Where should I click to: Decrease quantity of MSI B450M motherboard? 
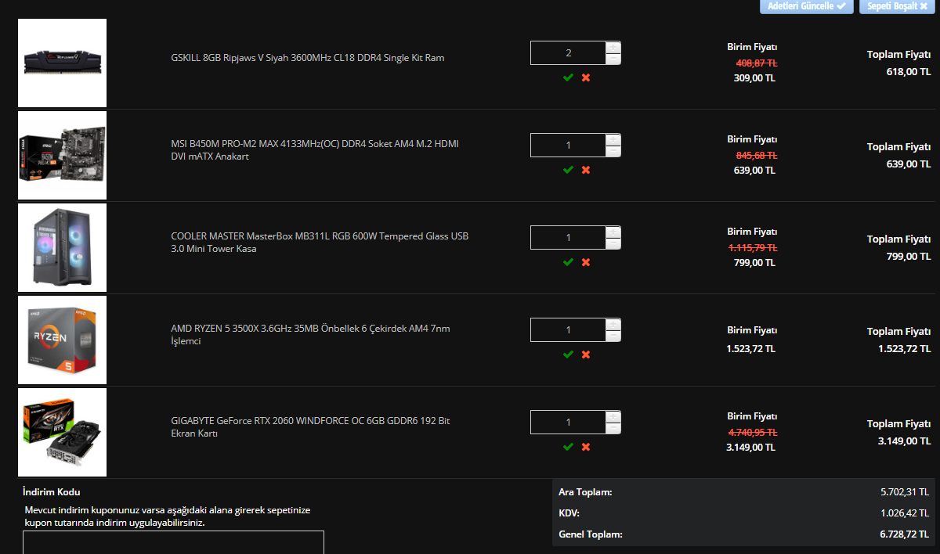(x=613, y=151)
